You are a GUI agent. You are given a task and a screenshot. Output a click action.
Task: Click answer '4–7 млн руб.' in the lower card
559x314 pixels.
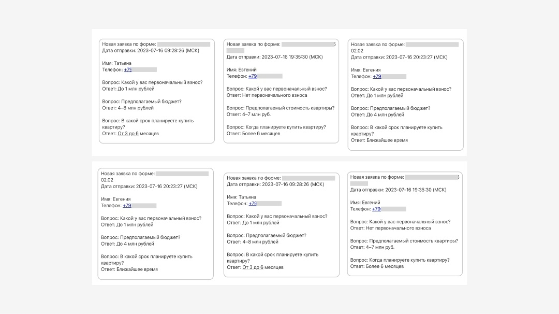[x=380, y=247]
